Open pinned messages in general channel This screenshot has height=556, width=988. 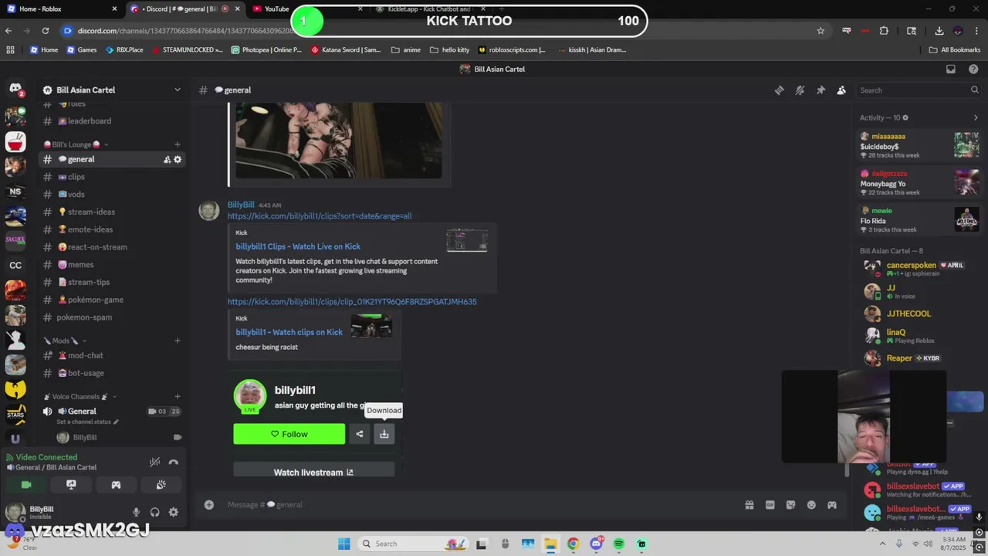(x=821, y=90)
